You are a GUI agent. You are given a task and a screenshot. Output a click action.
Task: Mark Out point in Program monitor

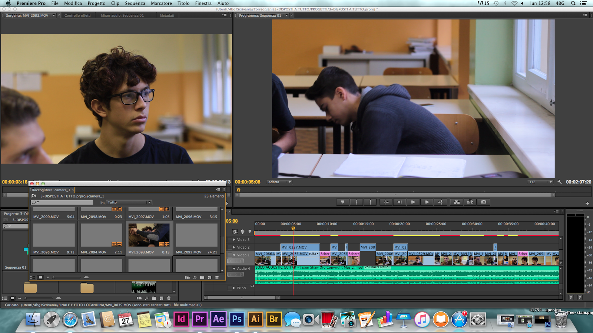click(x=370, y=202)
